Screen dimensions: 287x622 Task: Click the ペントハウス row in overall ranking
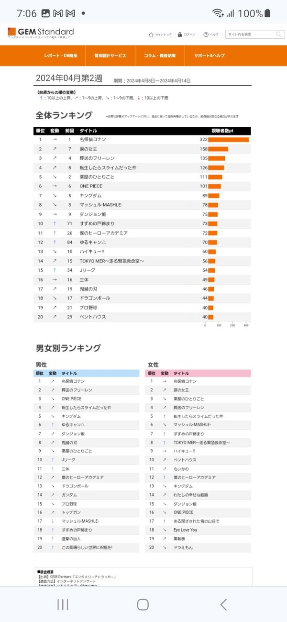click(142, 317)
